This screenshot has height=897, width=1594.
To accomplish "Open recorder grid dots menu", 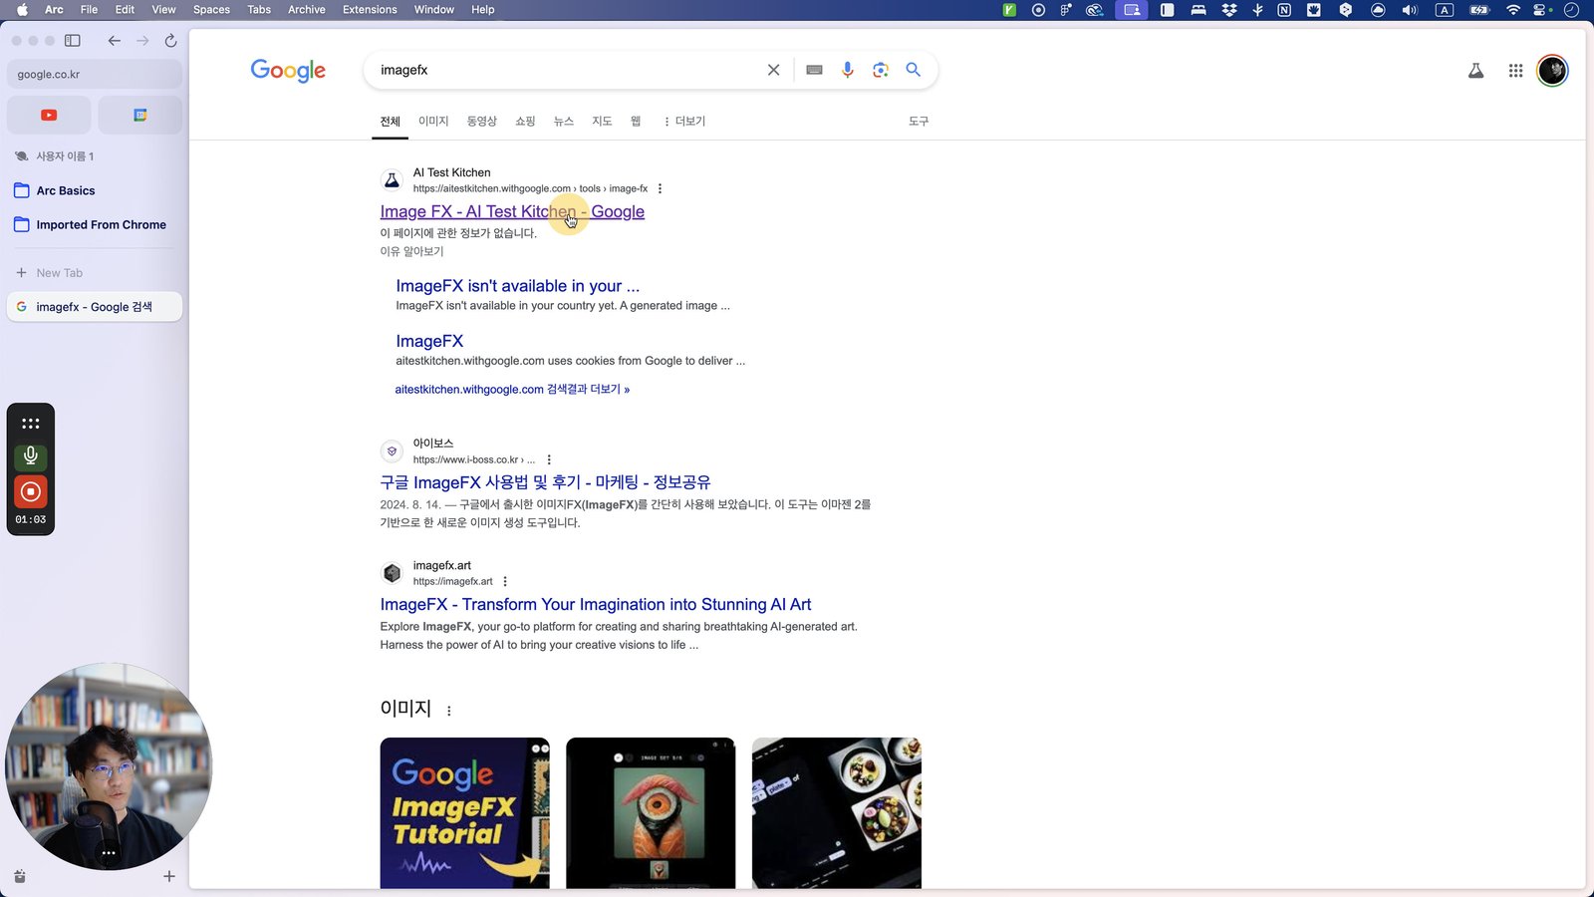I will (31, 424).
